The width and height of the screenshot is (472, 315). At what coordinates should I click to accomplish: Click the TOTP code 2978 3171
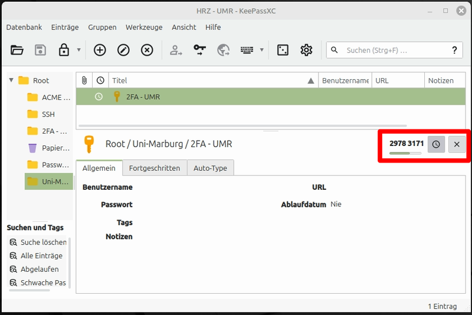[407, 144]
